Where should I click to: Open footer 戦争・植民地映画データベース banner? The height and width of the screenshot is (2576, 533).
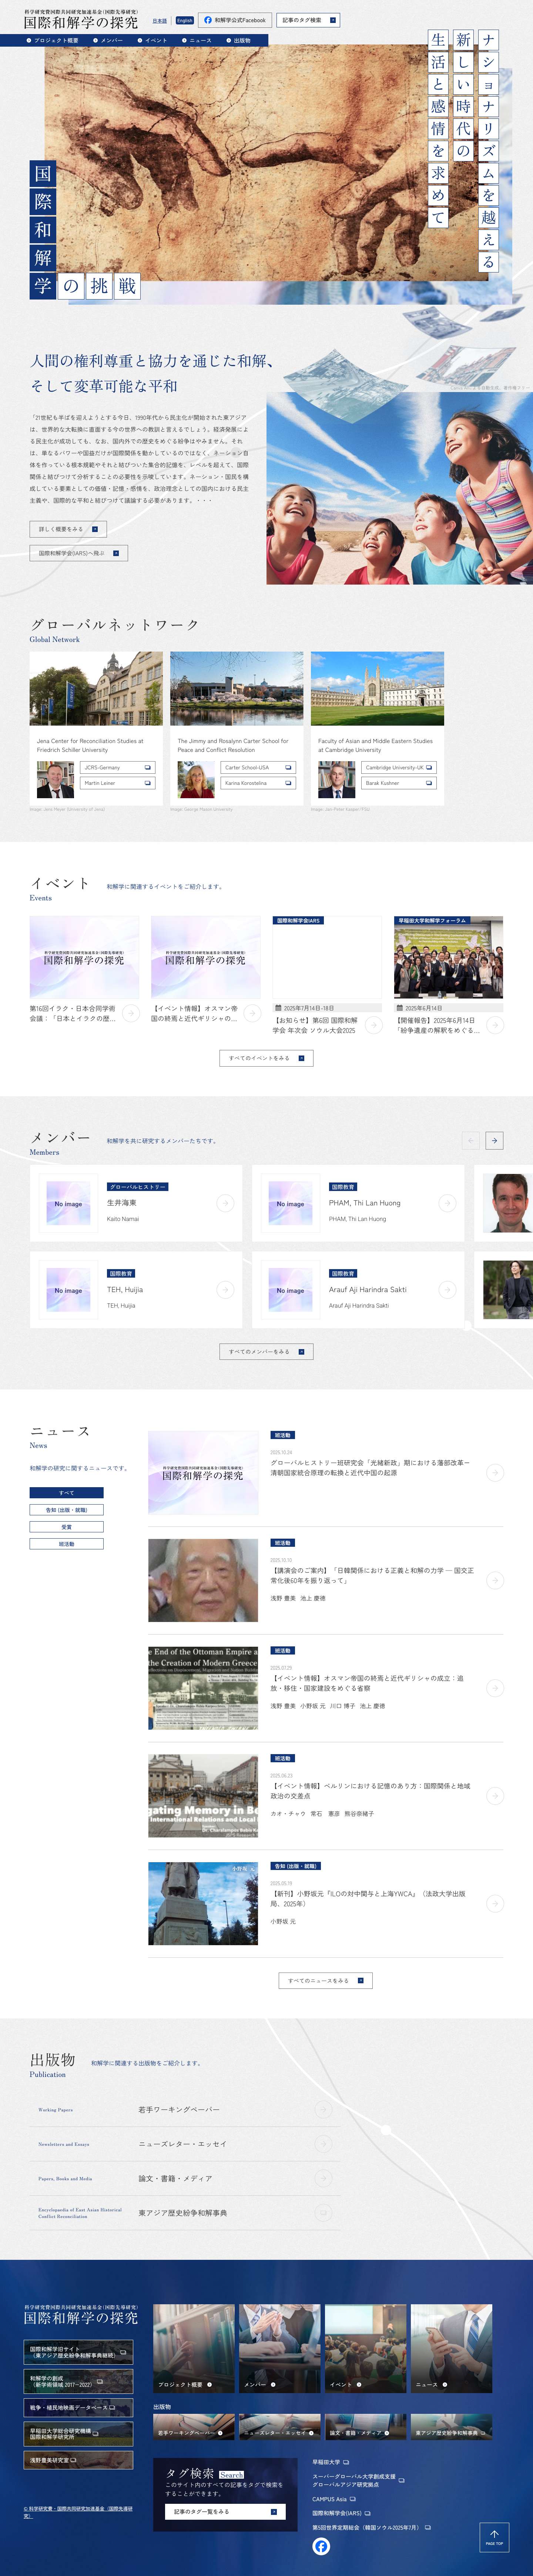[x=78, y=2407]
